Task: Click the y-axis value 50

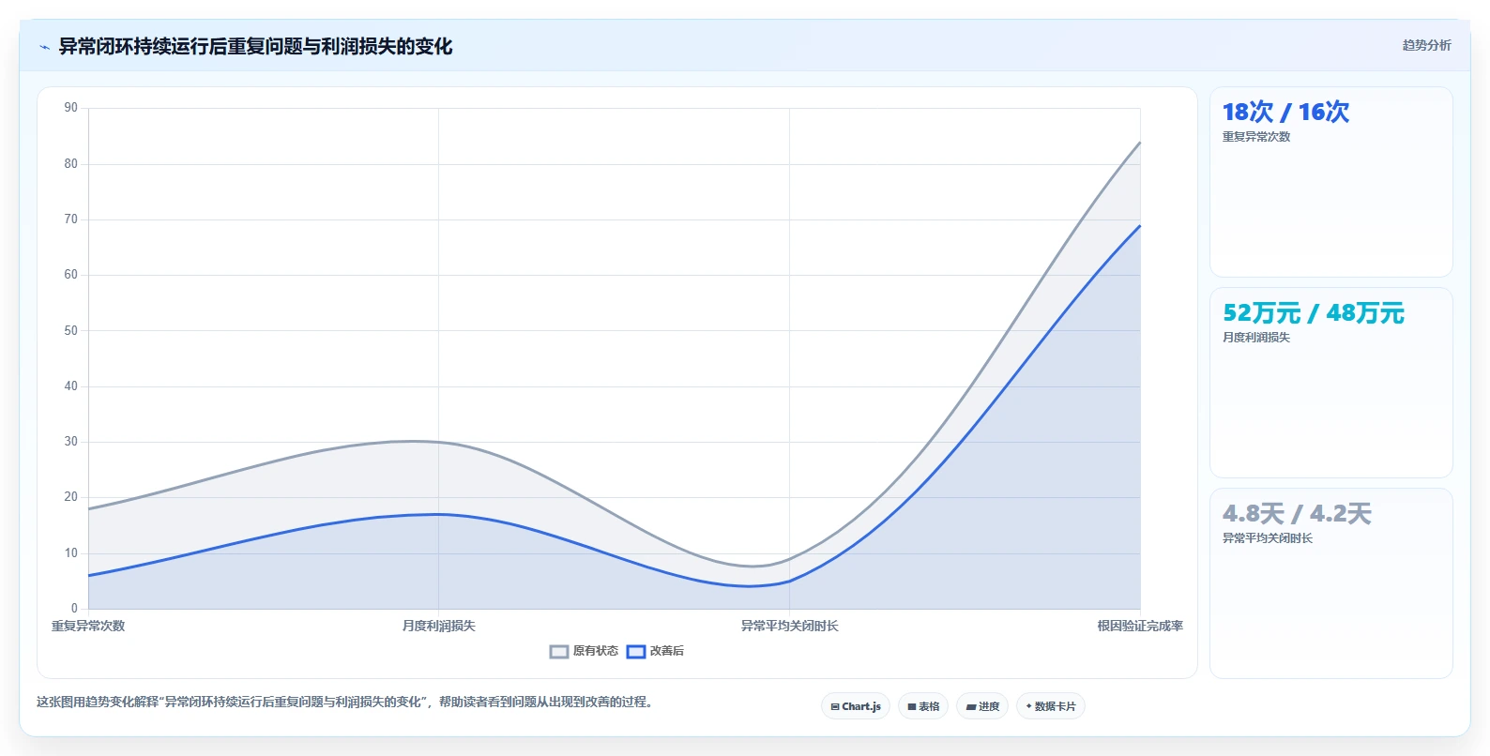Action: [x=71, y=330]
